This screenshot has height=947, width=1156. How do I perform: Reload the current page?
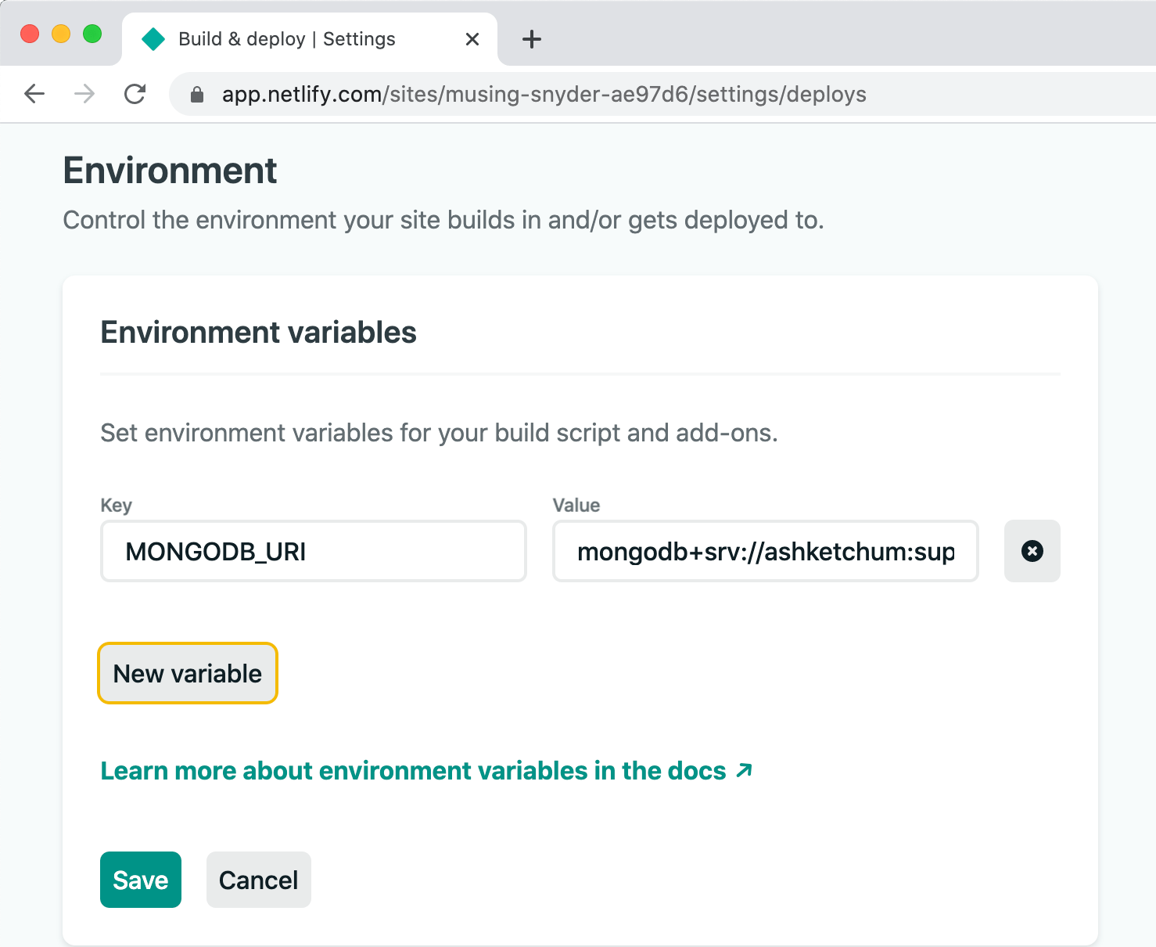(135, 93)
